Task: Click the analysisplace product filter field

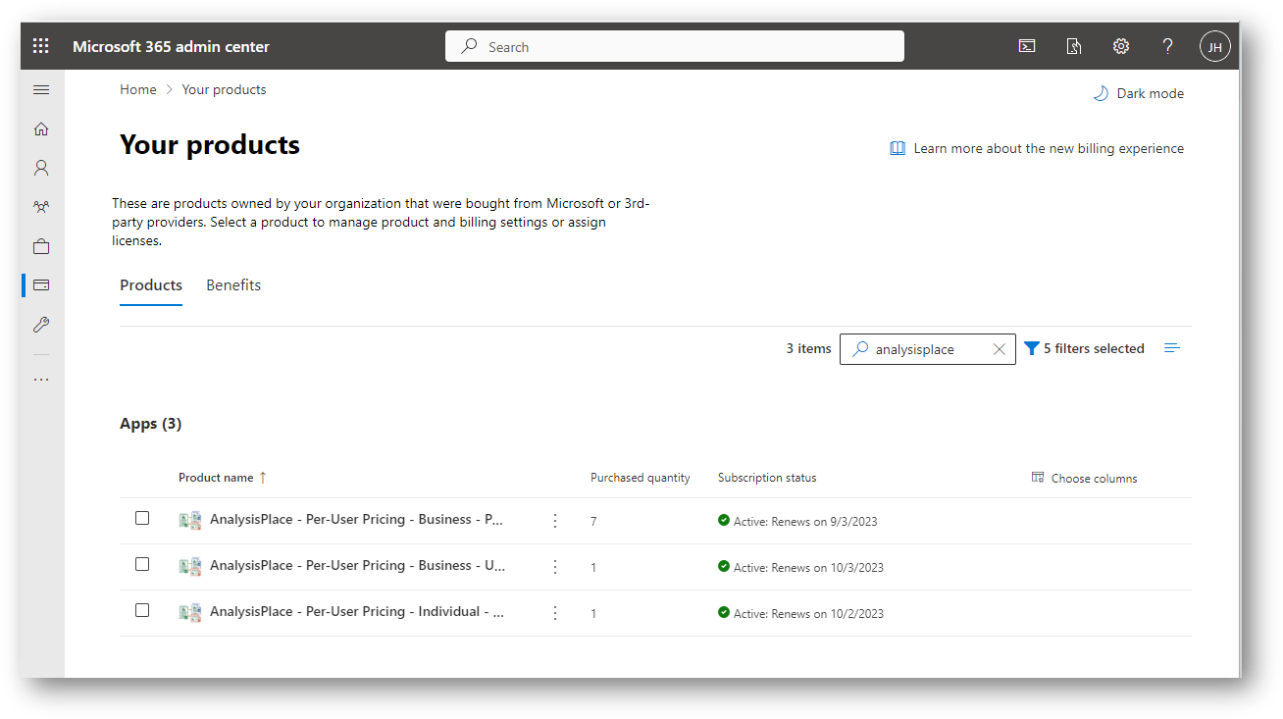Action: [927, 349]
